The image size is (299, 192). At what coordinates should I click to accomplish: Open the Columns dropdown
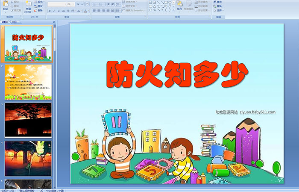(118, 11)
